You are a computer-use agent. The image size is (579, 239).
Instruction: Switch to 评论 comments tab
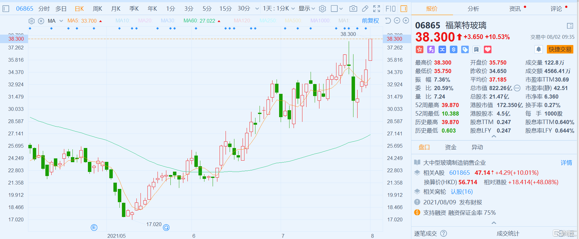click(556, 9)
